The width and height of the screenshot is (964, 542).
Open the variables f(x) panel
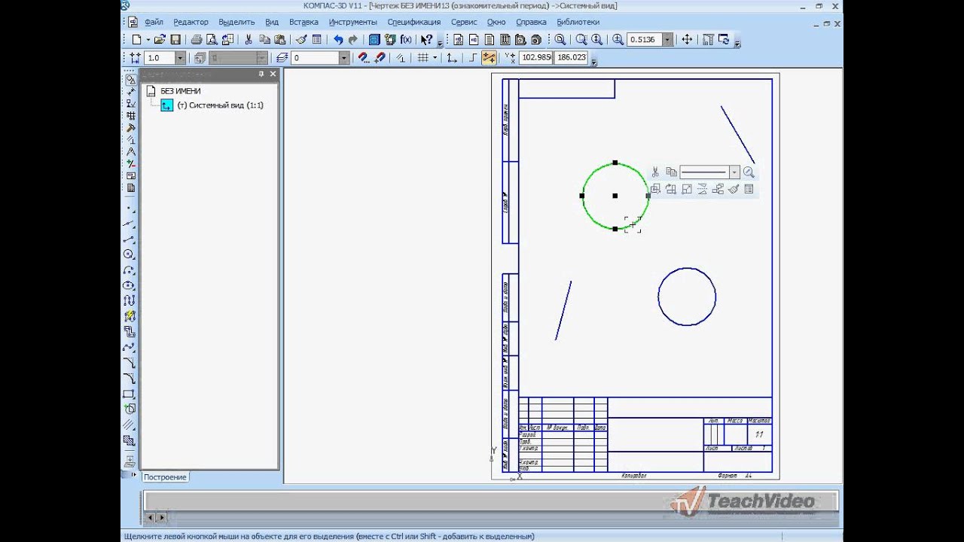(406, 40)
